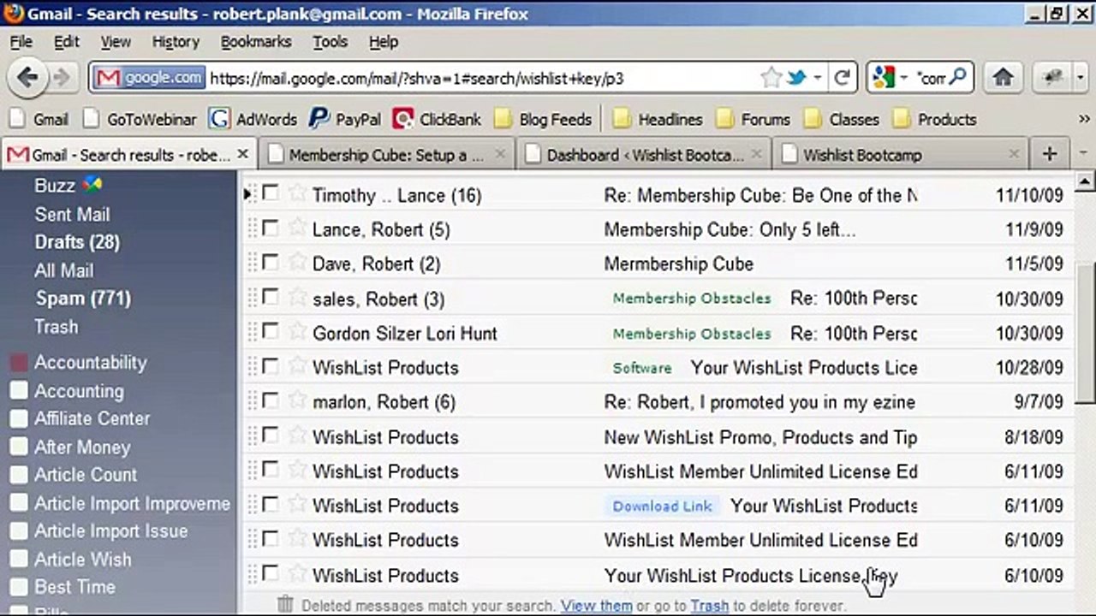Click the search magnifier icon
The height and width of the screenshot is (616, 1096).
tap(958, 78)
